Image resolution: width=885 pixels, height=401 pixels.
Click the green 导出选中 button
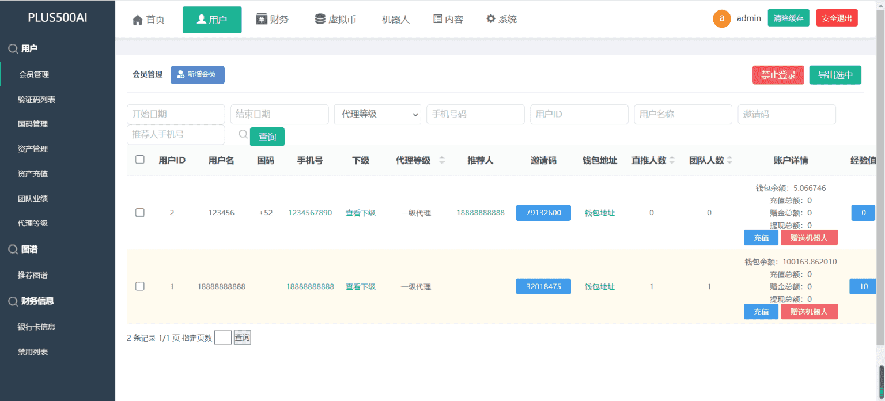835,75
